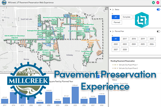Click the 2017 chart bar
Viewport: 161px width, 107px height.
(5, 101)
